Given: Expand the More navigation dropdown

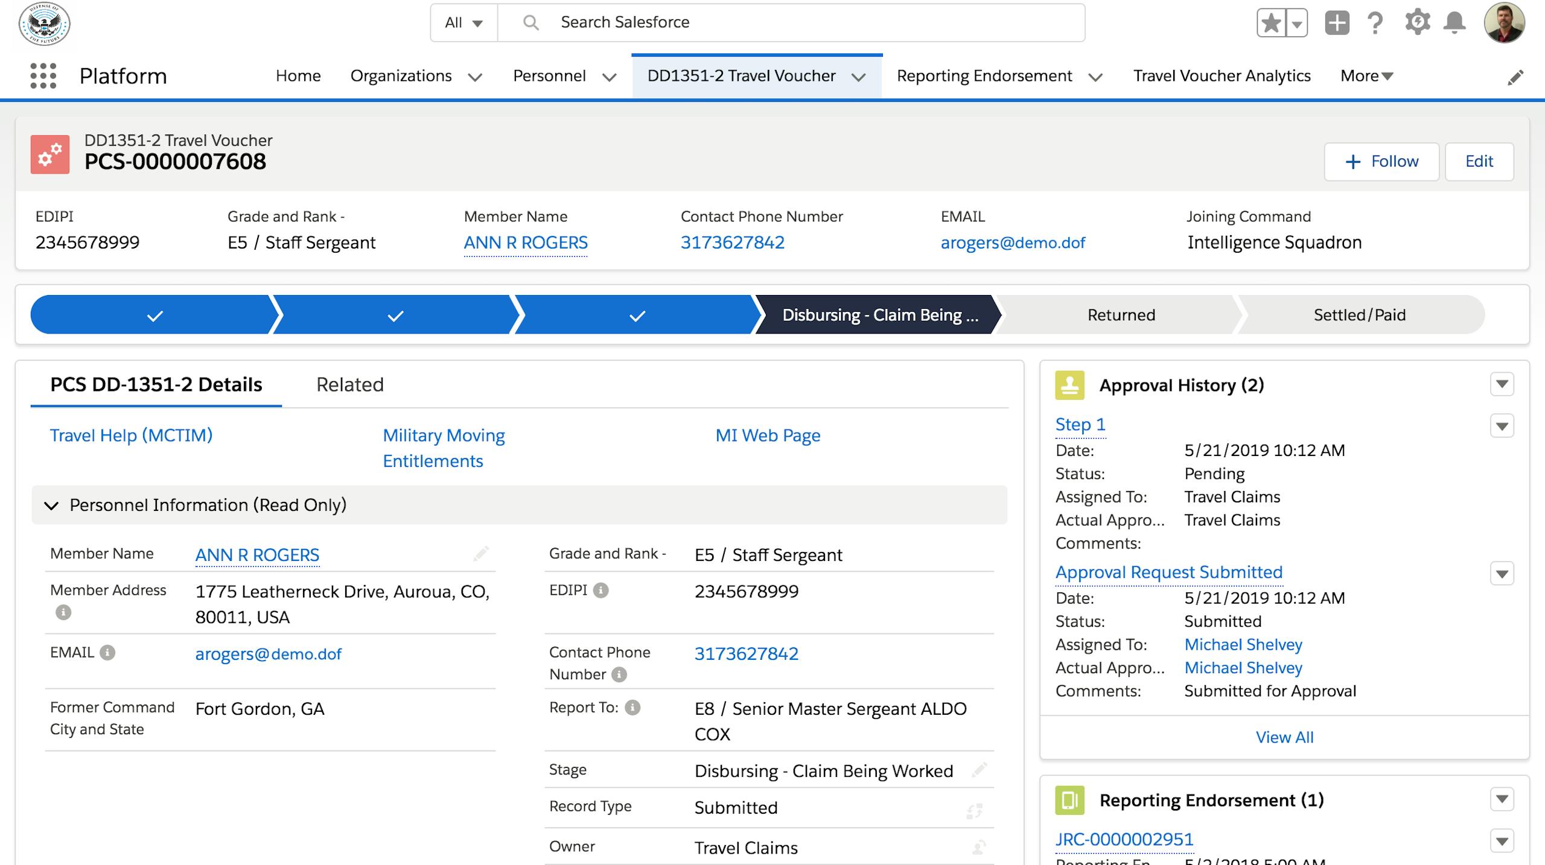Looking at the screenshot, I should (1365, 76).
